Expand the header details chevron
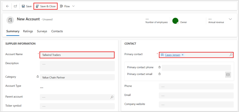239x112 pixels. point(230,19)
